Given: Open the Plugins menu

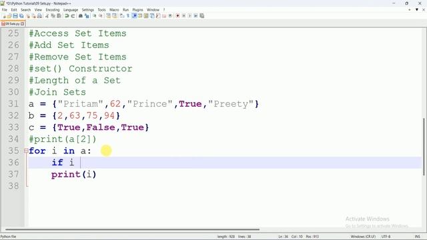Looking at the screenshot, I should coord(137,10).
